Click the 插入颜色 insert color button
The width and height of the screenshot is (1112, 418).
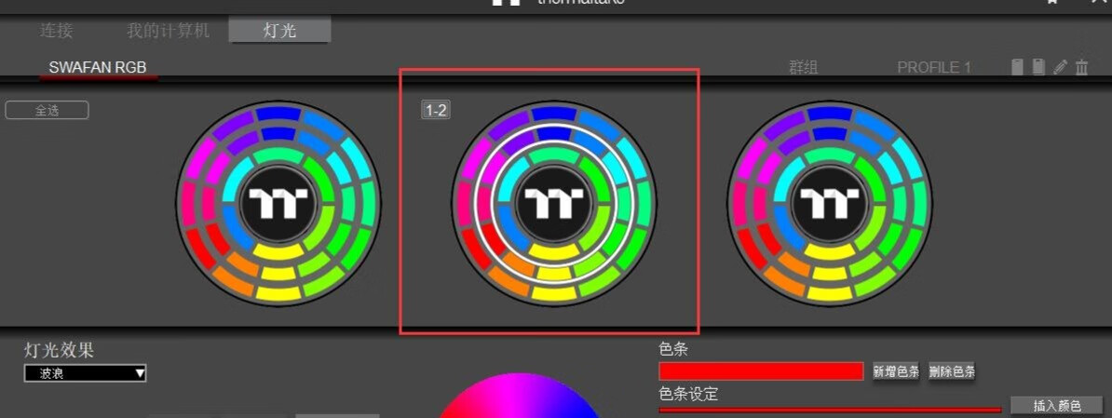1057,406
